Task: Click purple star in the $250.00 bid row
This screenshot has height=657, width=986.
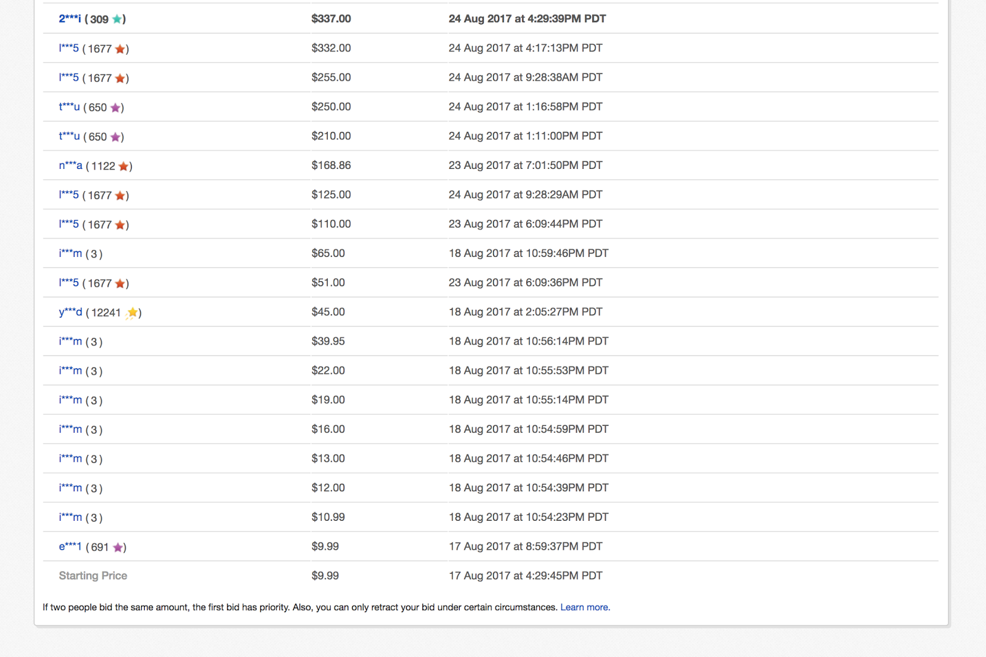Action: tap(115, 107)
